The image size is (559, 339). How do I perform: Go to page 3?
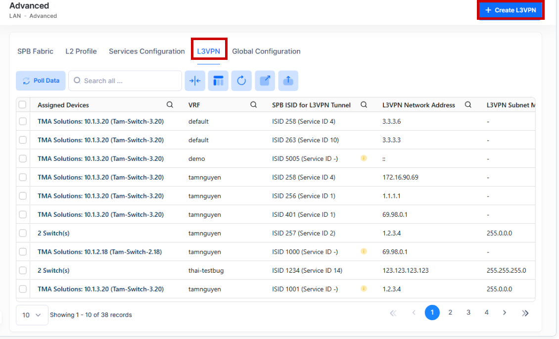468,313
